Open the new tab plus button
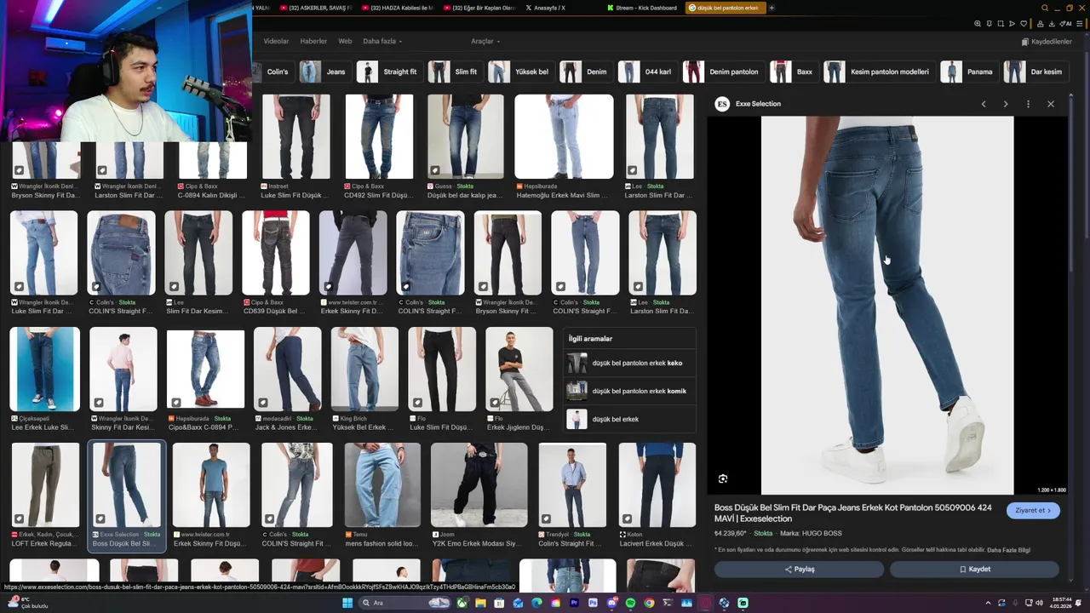Image resolution: width=1090 pixels, height=613 pixels. 772,8
